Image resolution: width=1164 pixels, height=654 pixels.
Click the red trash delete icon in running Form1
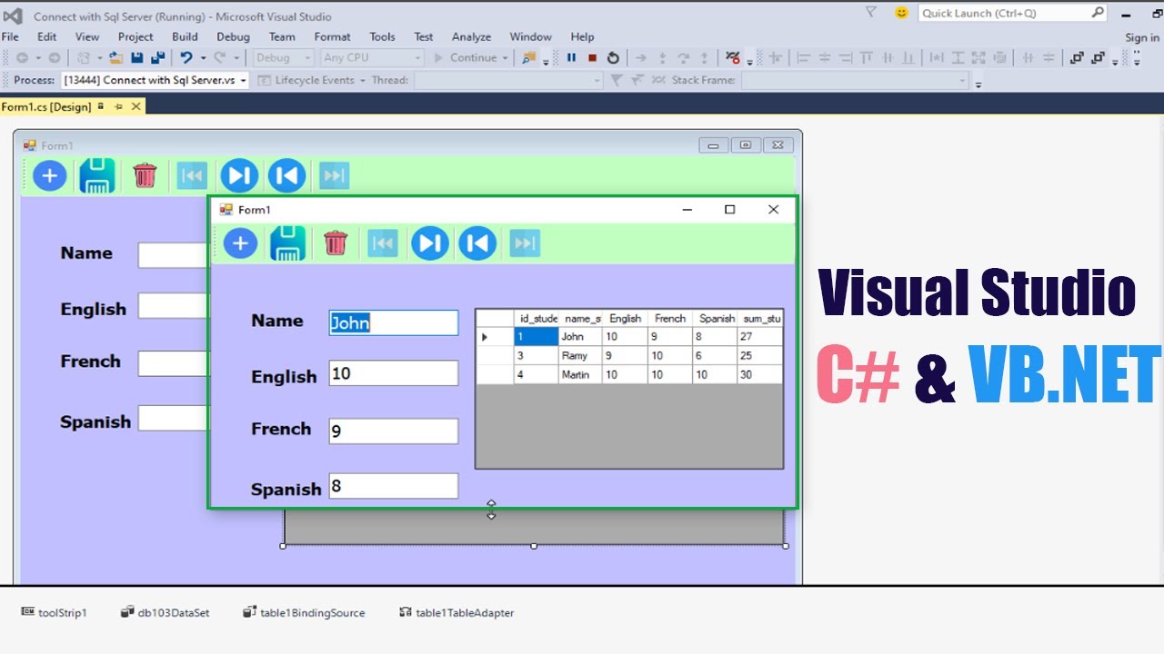click(336, 243)
